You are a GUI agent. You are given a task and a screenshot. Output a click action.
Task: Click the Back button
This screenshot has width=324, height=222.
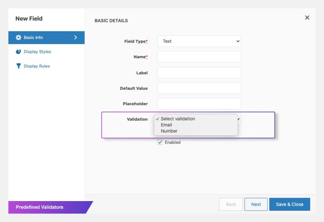231,204
